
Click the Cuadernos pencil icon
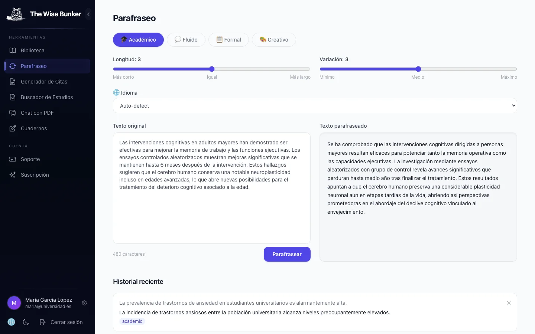point(13,128)
